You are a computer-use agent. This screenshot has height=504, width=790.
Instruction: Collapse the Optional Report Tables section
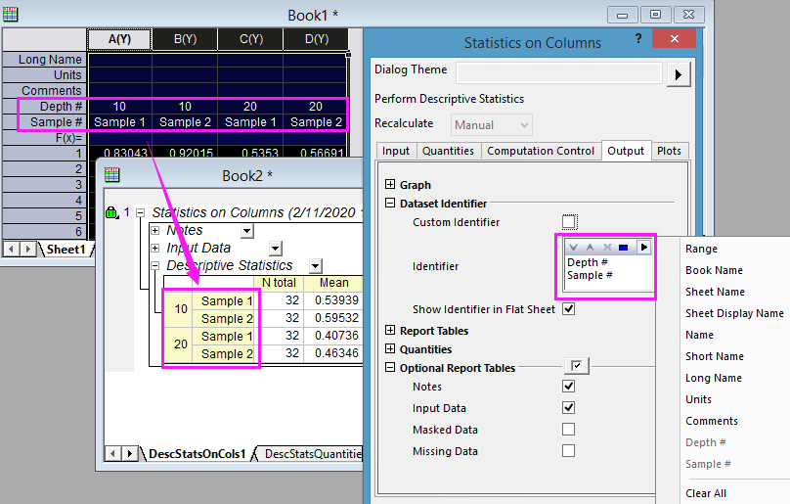390,367
